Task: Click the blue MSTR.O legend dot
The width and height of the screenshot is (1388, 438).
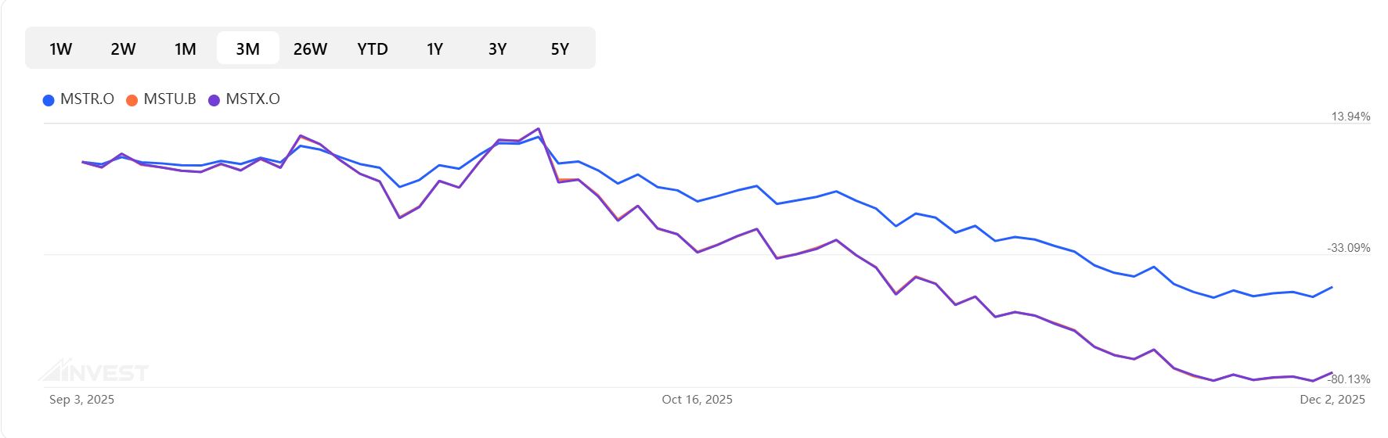Action: tap(49, 100)
